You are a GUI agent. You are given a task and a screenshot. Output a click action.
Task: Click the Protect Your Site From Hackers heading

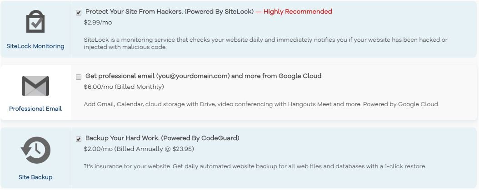pos(170,12)
